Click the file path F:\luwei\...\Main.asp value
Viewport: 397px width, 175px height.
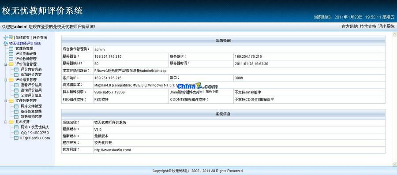tap(131, 71)
